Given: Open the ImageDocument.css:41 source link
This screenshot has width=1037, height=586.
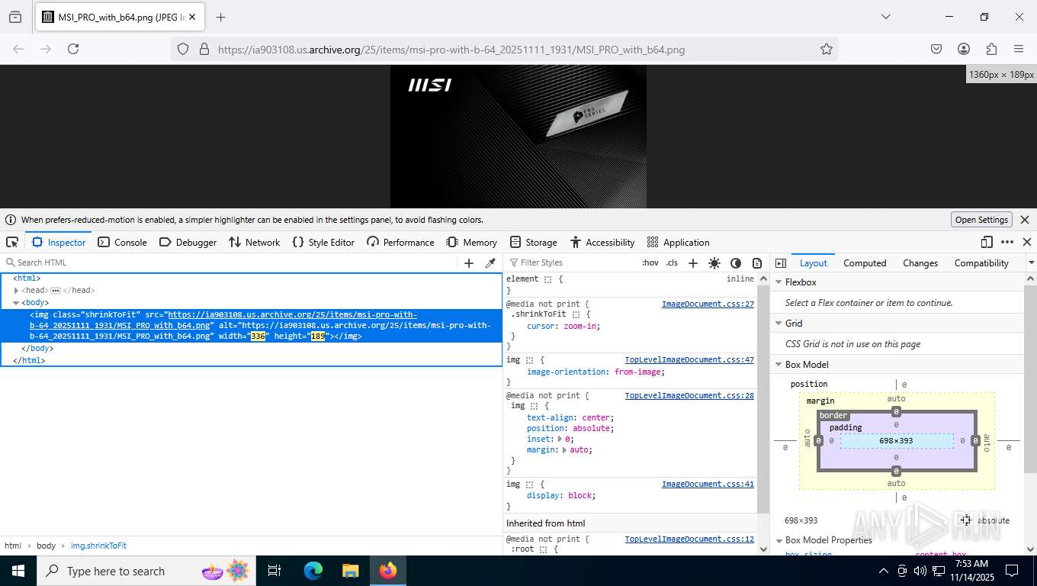Looking at the screenshot, I should coord(708,484).
